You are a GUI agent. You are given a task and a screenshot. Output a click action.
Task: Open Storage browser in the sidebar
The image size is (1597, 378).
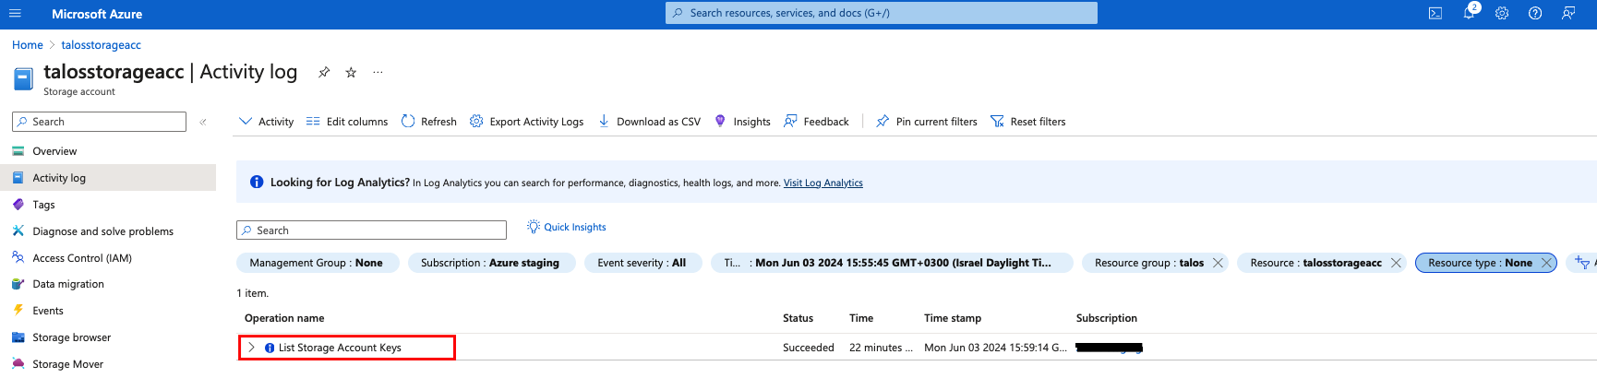pos(108,337)
